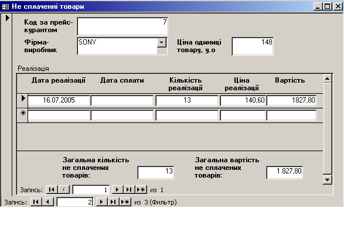Click the main form record number box showing 2

click(x=75, y=202)
